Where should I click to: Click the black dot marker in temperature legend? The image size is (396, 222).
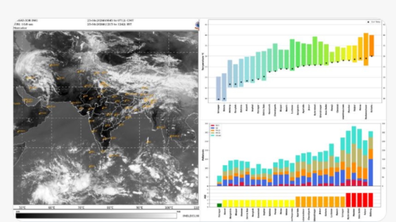[368, 22]
